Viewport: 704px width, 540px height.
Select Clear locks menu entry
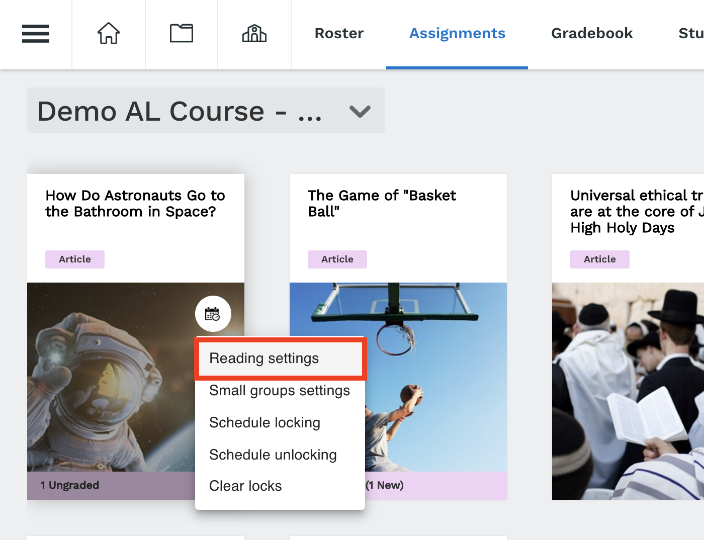click(281, 486)
